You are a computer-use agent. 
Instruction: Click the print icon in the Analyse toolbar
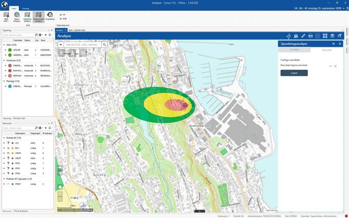pyautogui.click(x=310, y=36)
